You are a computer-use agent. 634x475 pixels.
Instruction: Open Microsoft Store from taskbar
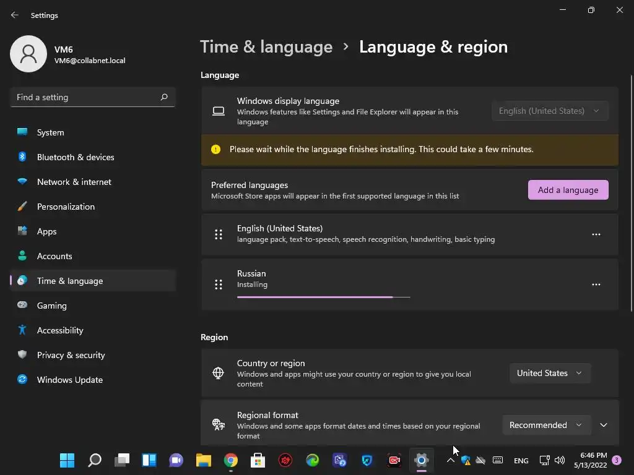[258, 460]
